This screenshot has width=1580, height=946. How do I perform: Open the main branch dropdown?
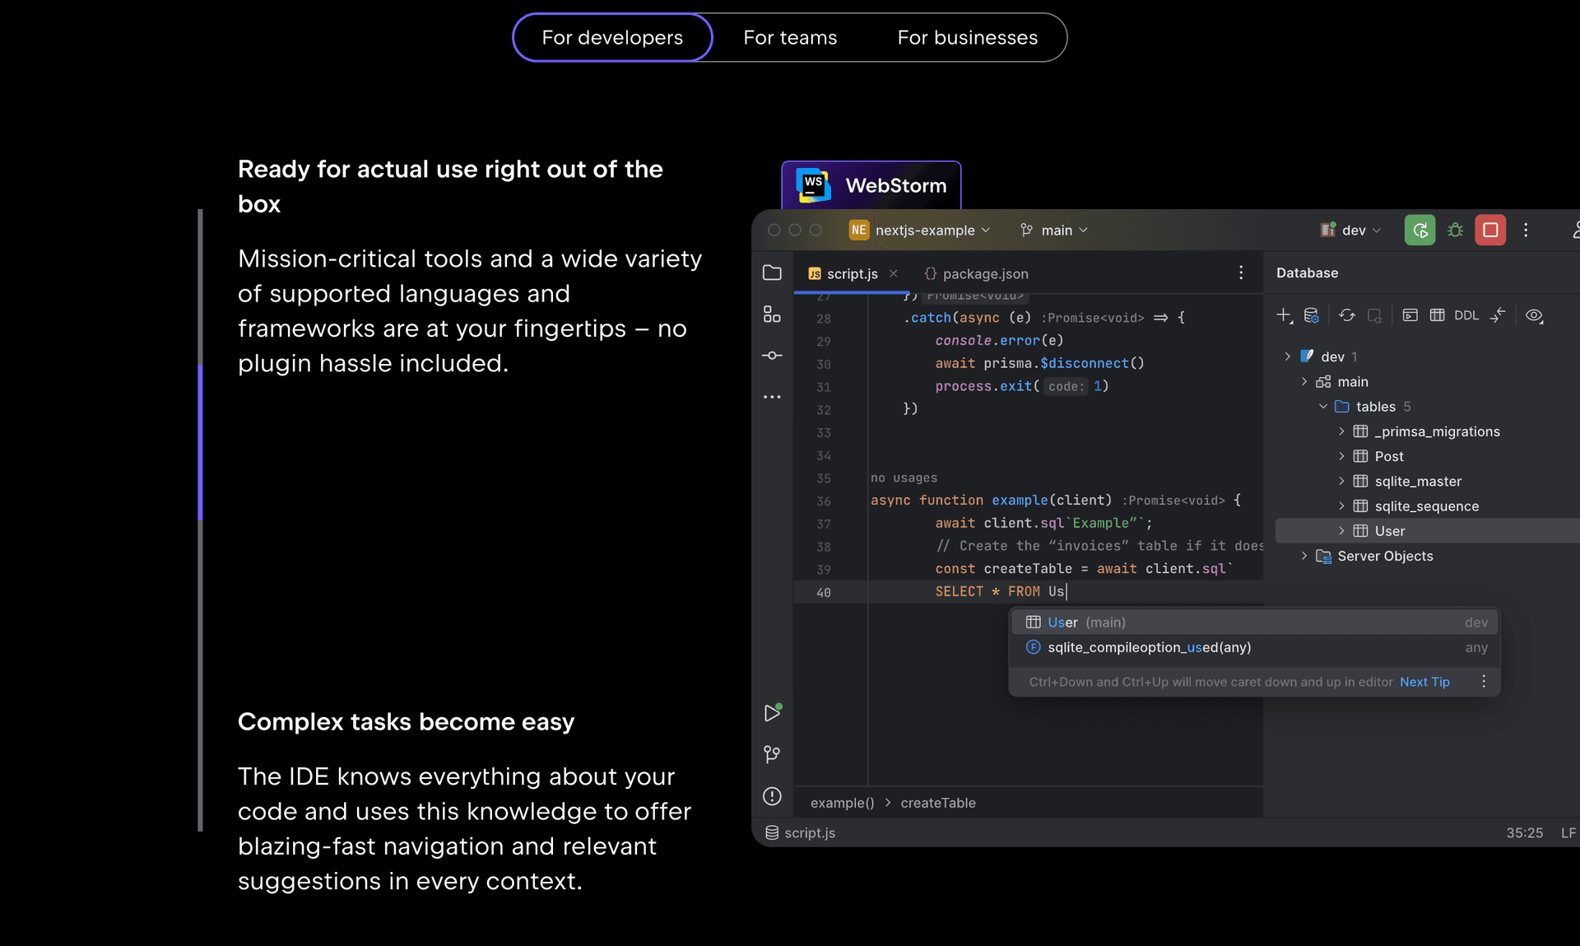tap(1055, 231)
